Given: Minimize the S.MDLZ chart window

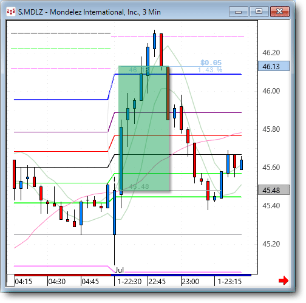Looking at the screenshot, I should pyautogui.click(x=239, y=12).
